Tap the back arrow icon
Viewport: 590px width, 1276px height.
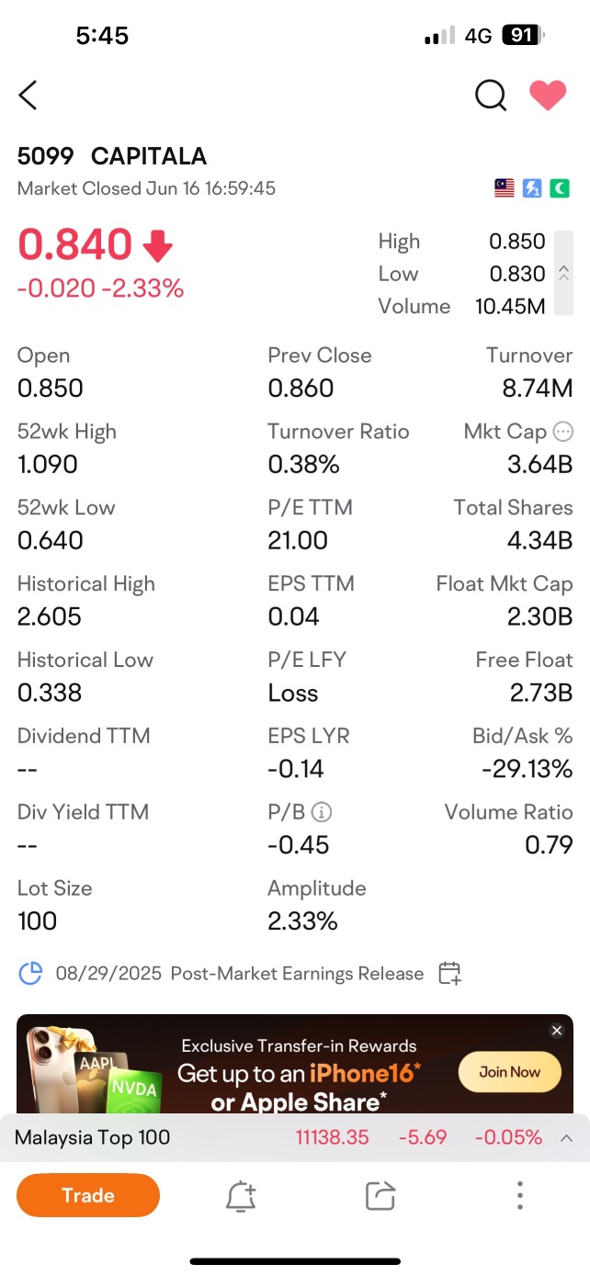coord(28,95)
